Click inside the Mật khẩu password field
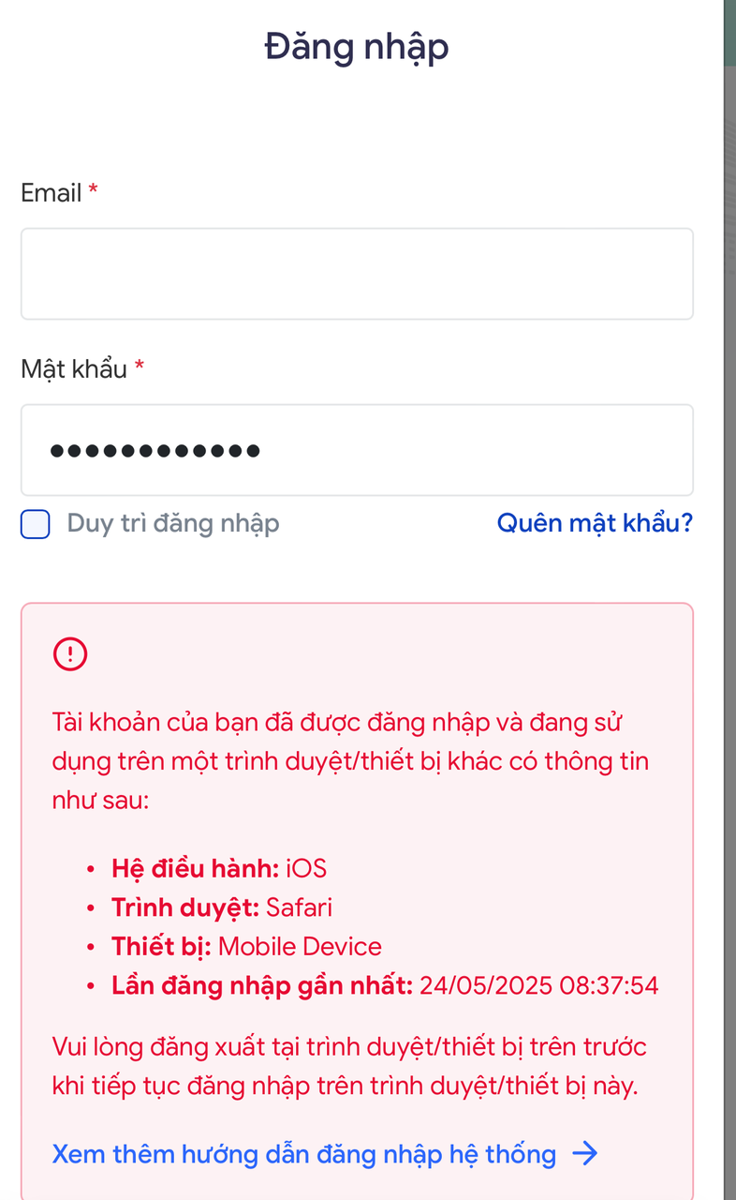The image size is (736, 1200). (357, 450)
